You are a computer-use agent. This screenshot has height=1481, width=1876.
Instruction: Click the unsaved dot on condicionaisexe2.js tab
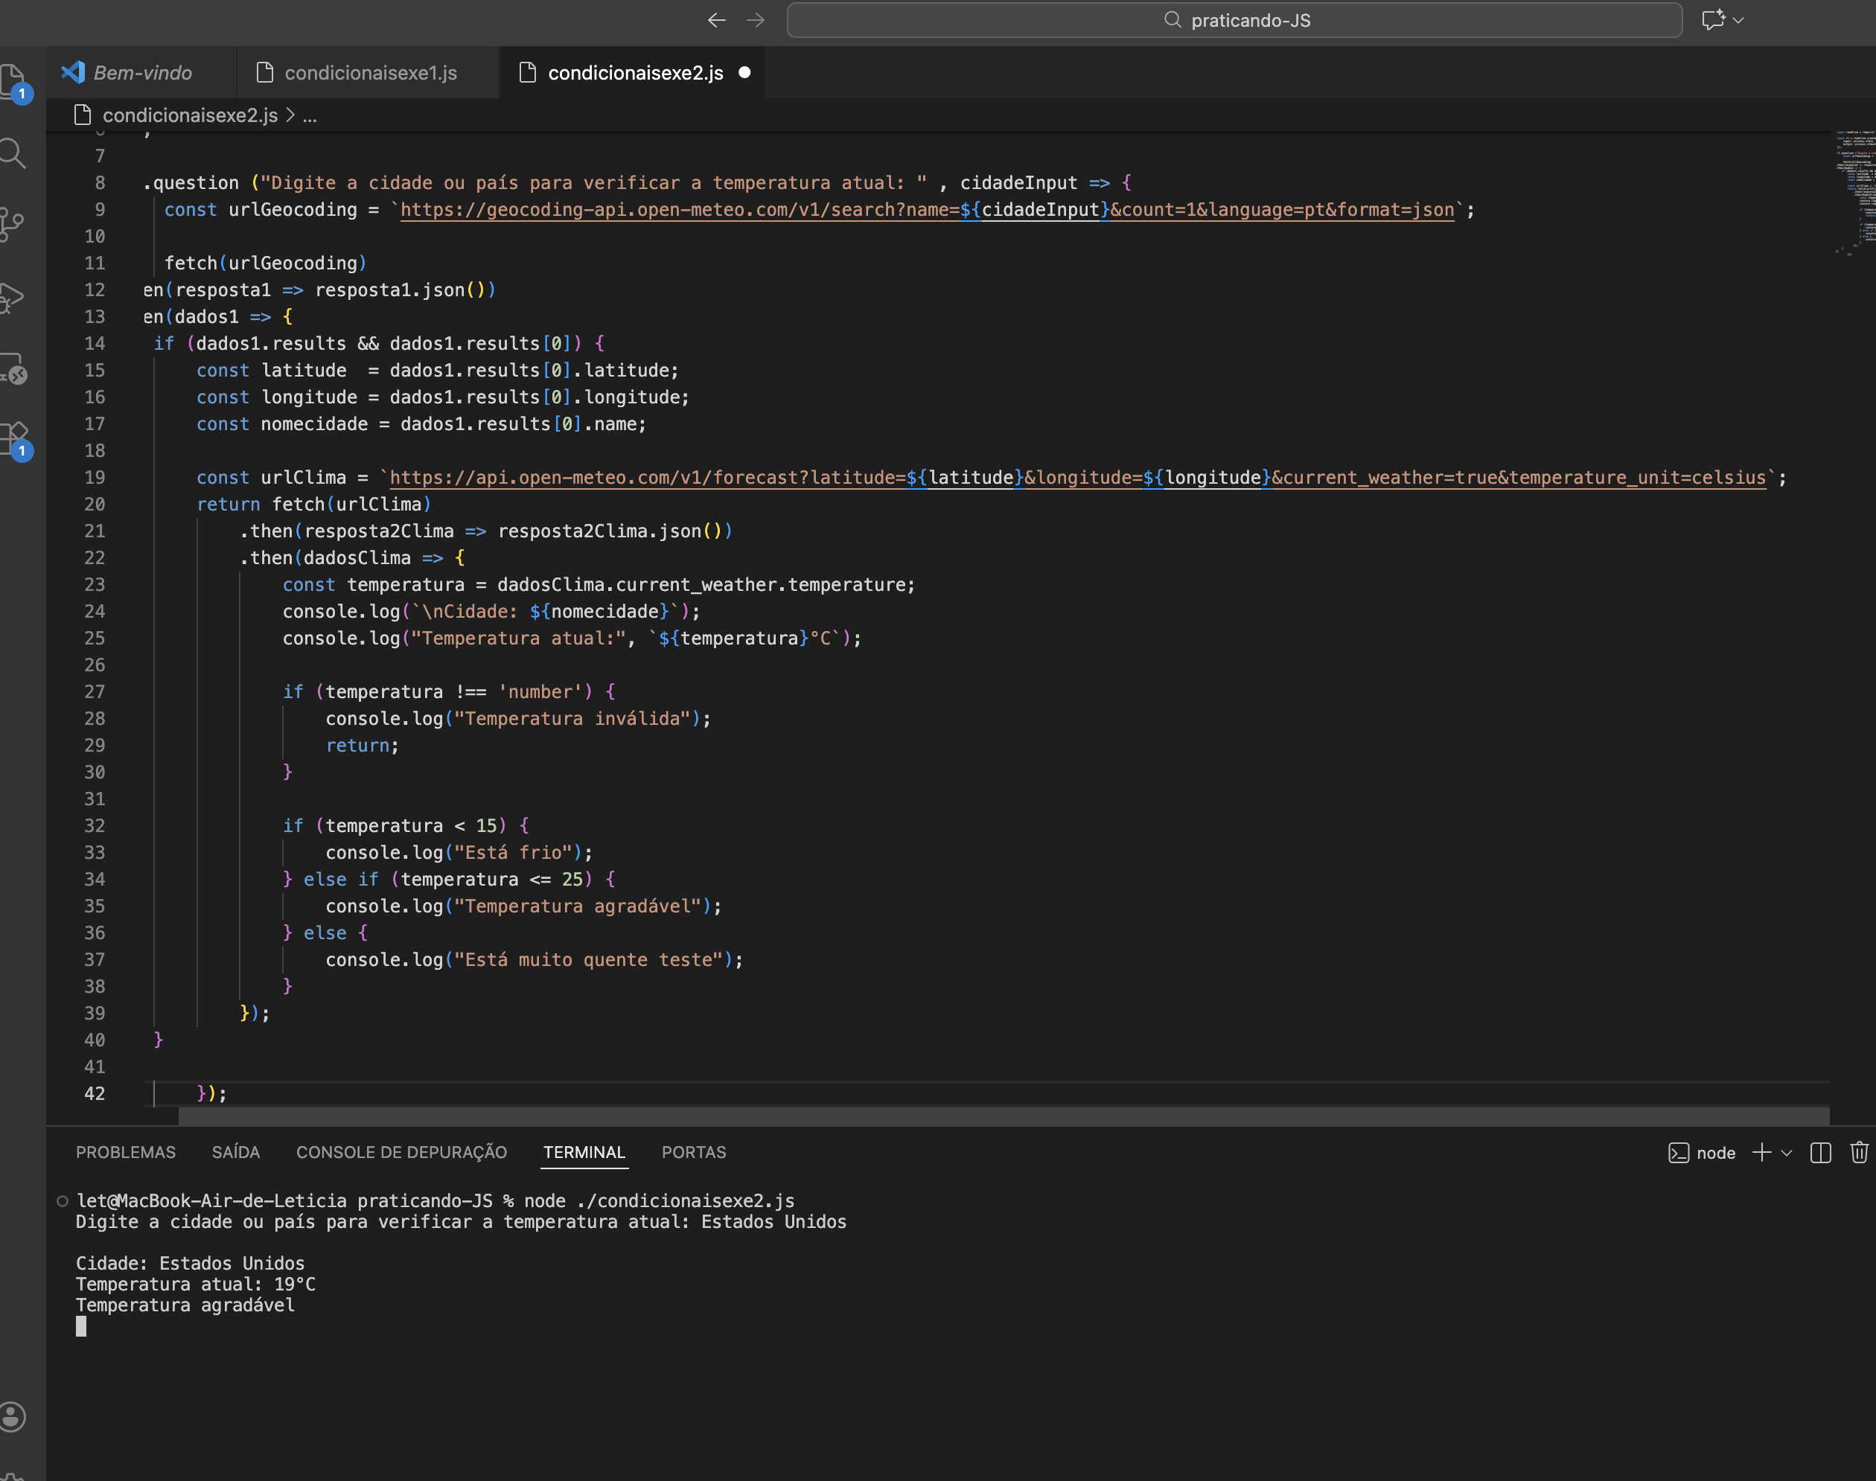coord(744,73)
